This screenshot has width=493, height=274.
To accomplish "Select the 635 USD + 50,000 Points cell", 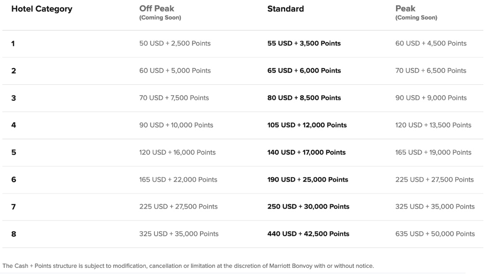I will click(435, 234).
